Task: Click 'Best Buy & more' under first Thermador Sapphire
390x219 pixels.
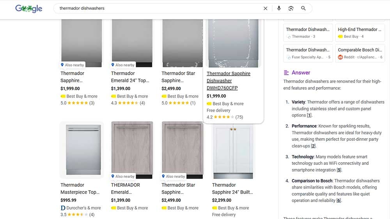Action: tap(82, 96)
